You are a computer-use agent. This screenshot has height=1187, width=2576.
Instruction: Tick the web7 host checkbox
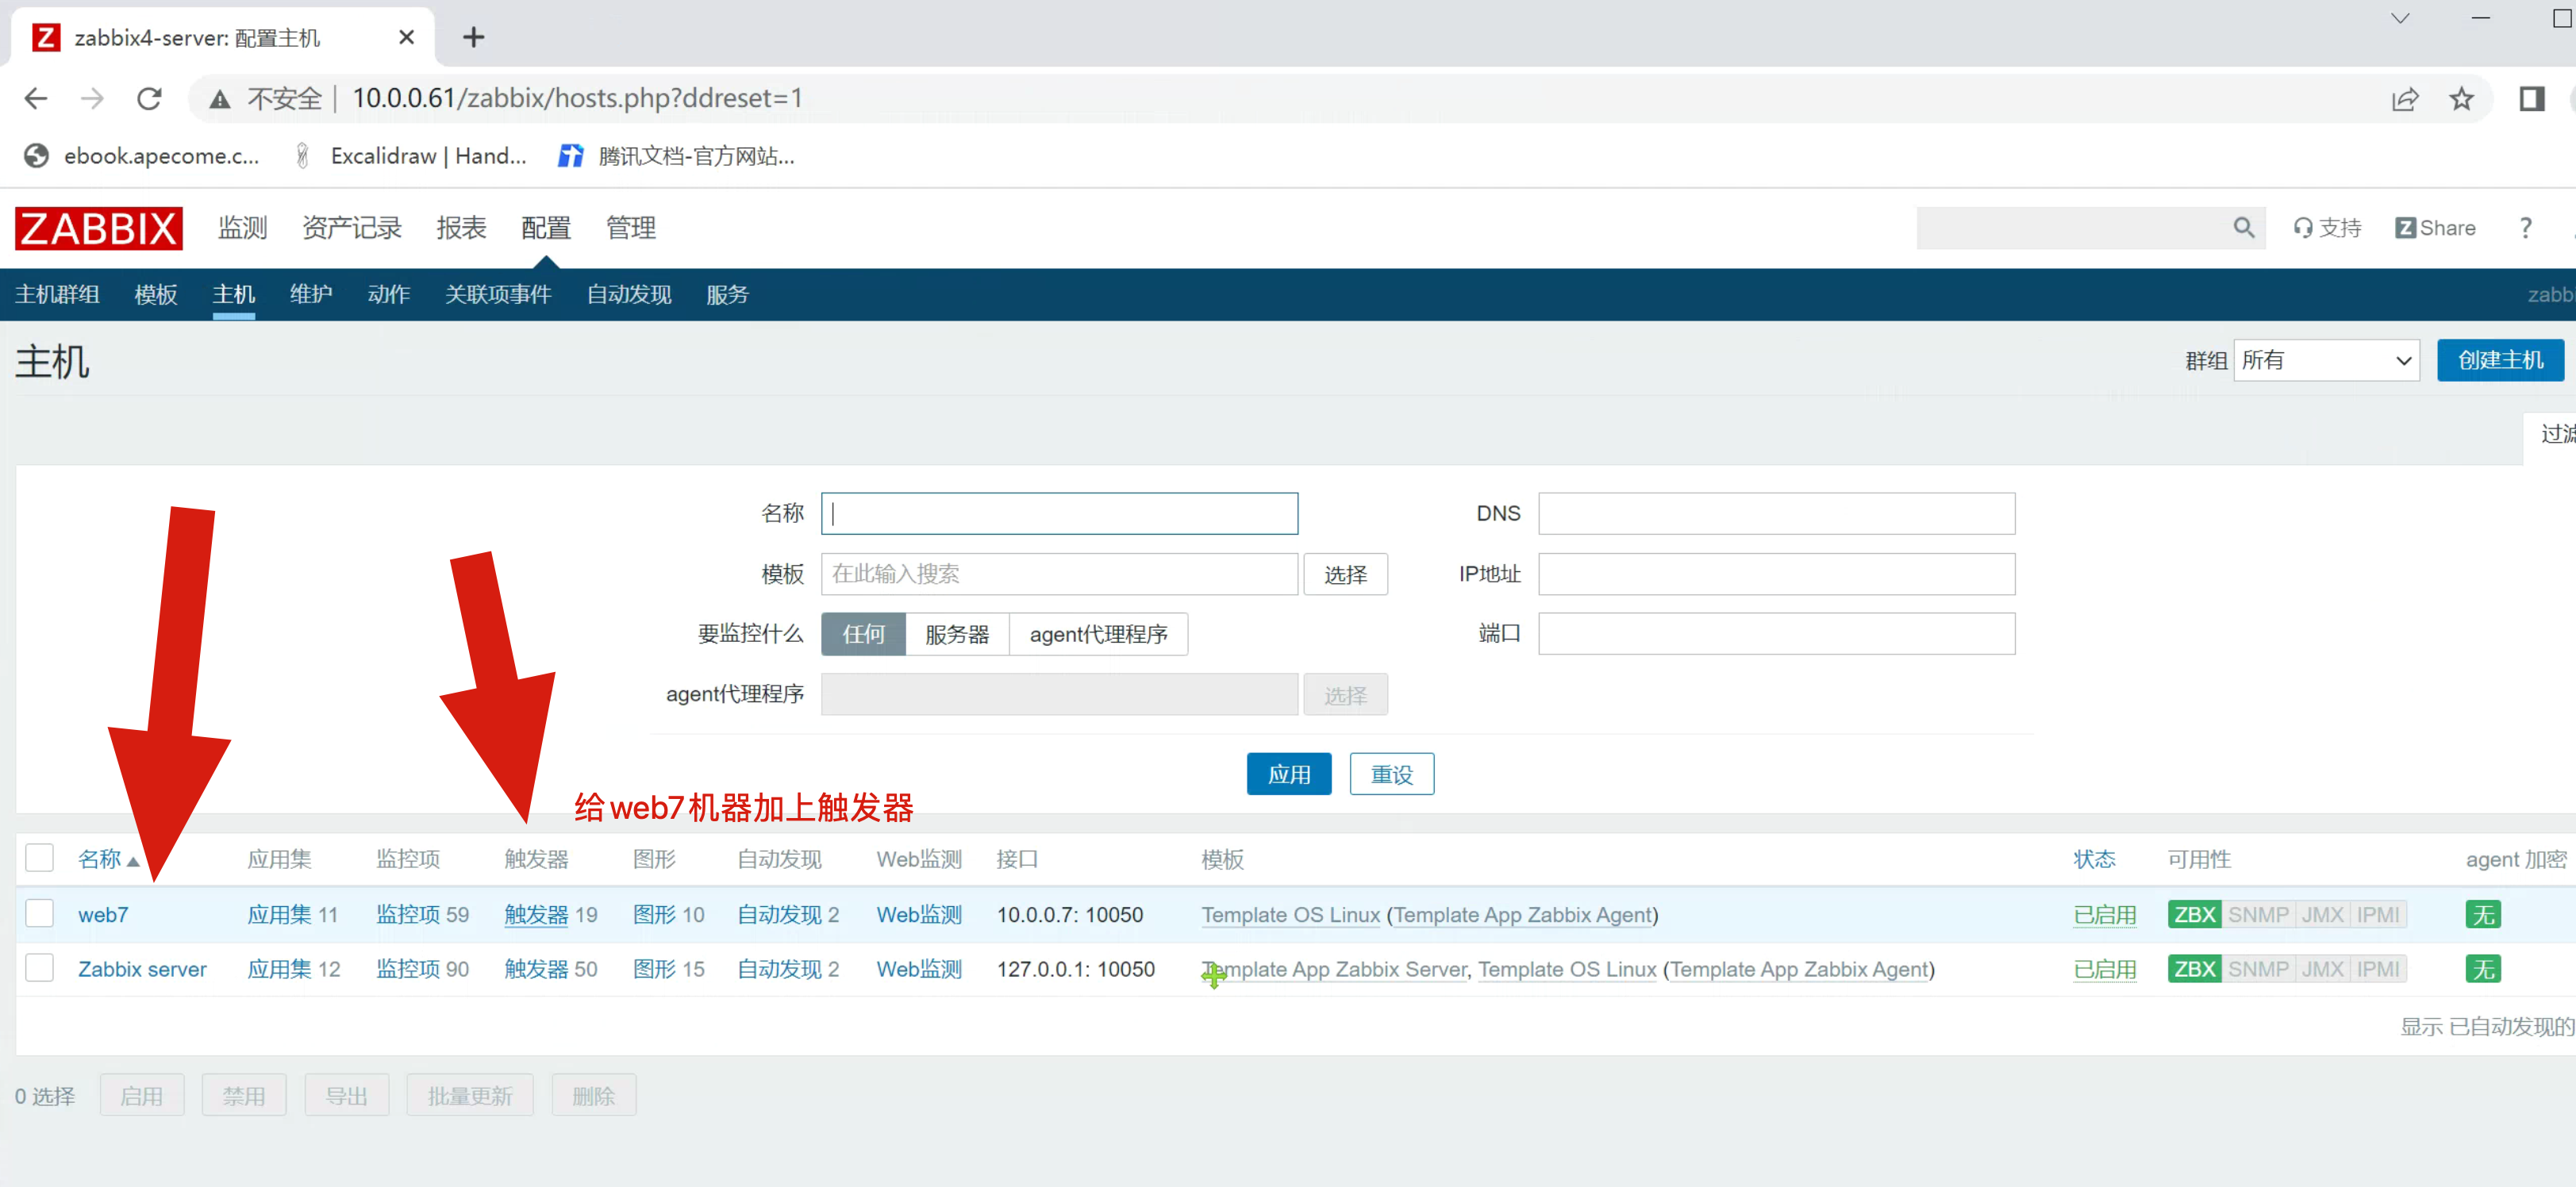pos(40,913)
